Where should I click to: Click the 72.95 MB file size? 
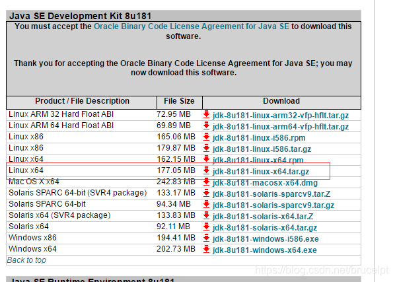(x=174, y=114)
